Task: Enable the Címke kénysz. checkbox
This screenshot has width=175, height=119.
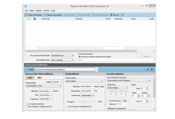Action: pos(108,101)
